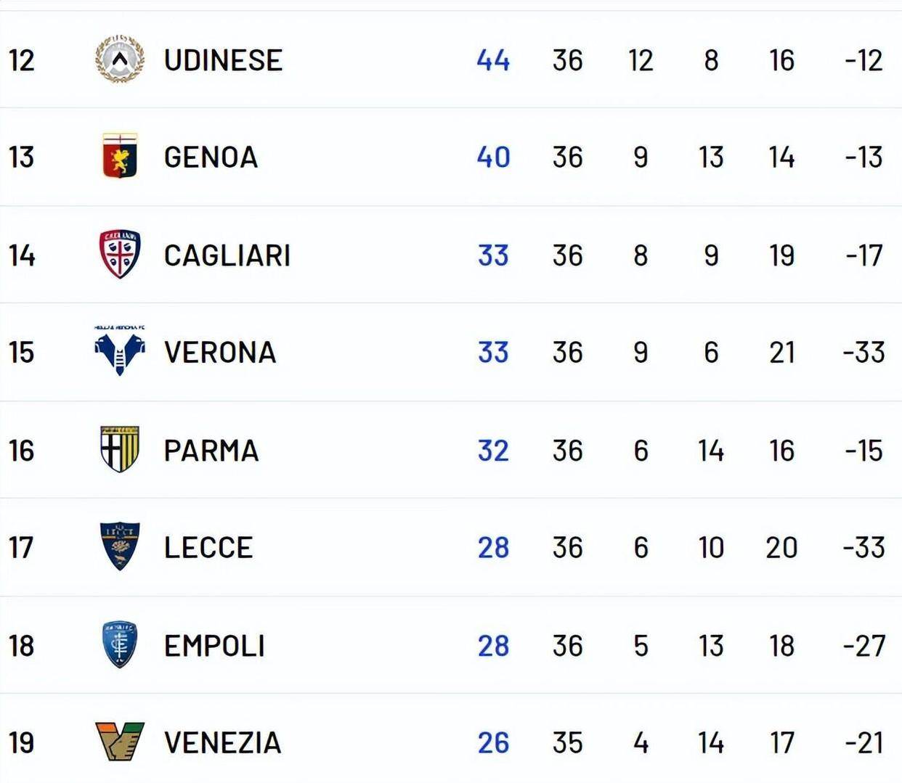The width and height of the screenshot is (902, 783).
Task: Click the Genoa club crest
Action: [120, 156]
